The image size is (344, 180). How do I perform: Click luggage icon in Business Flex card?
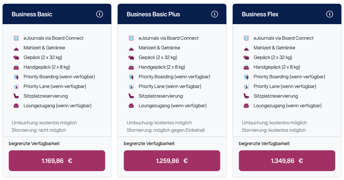(246, 58)
